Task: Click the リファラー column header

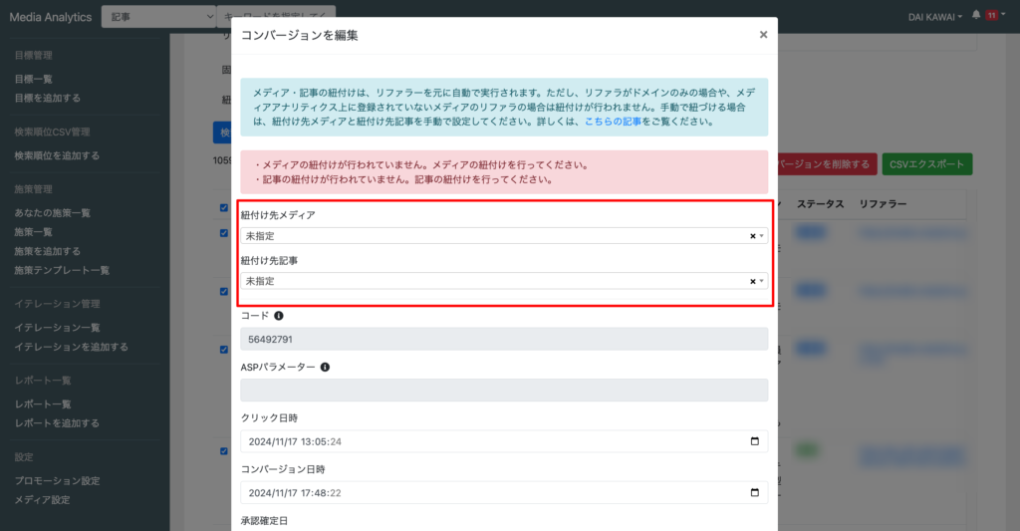Action: click(883, 203)
